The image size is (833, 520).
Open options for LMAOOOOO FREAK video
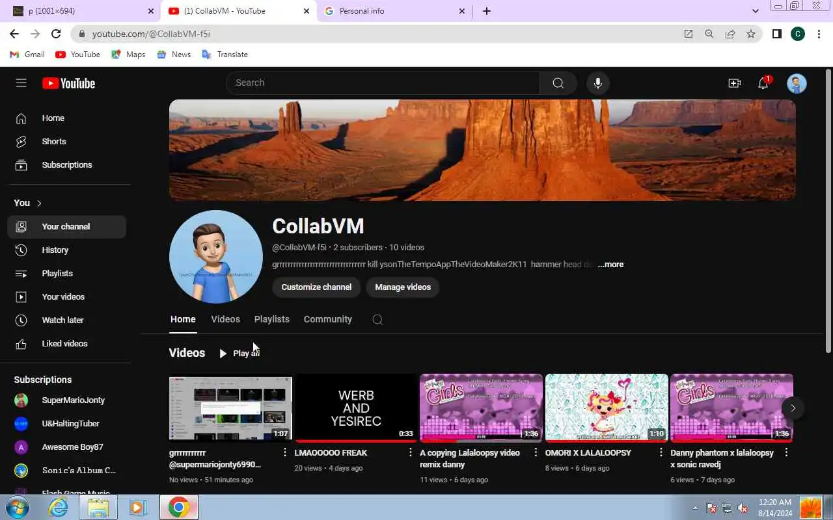pyautogui.click(x=410, y=452)
